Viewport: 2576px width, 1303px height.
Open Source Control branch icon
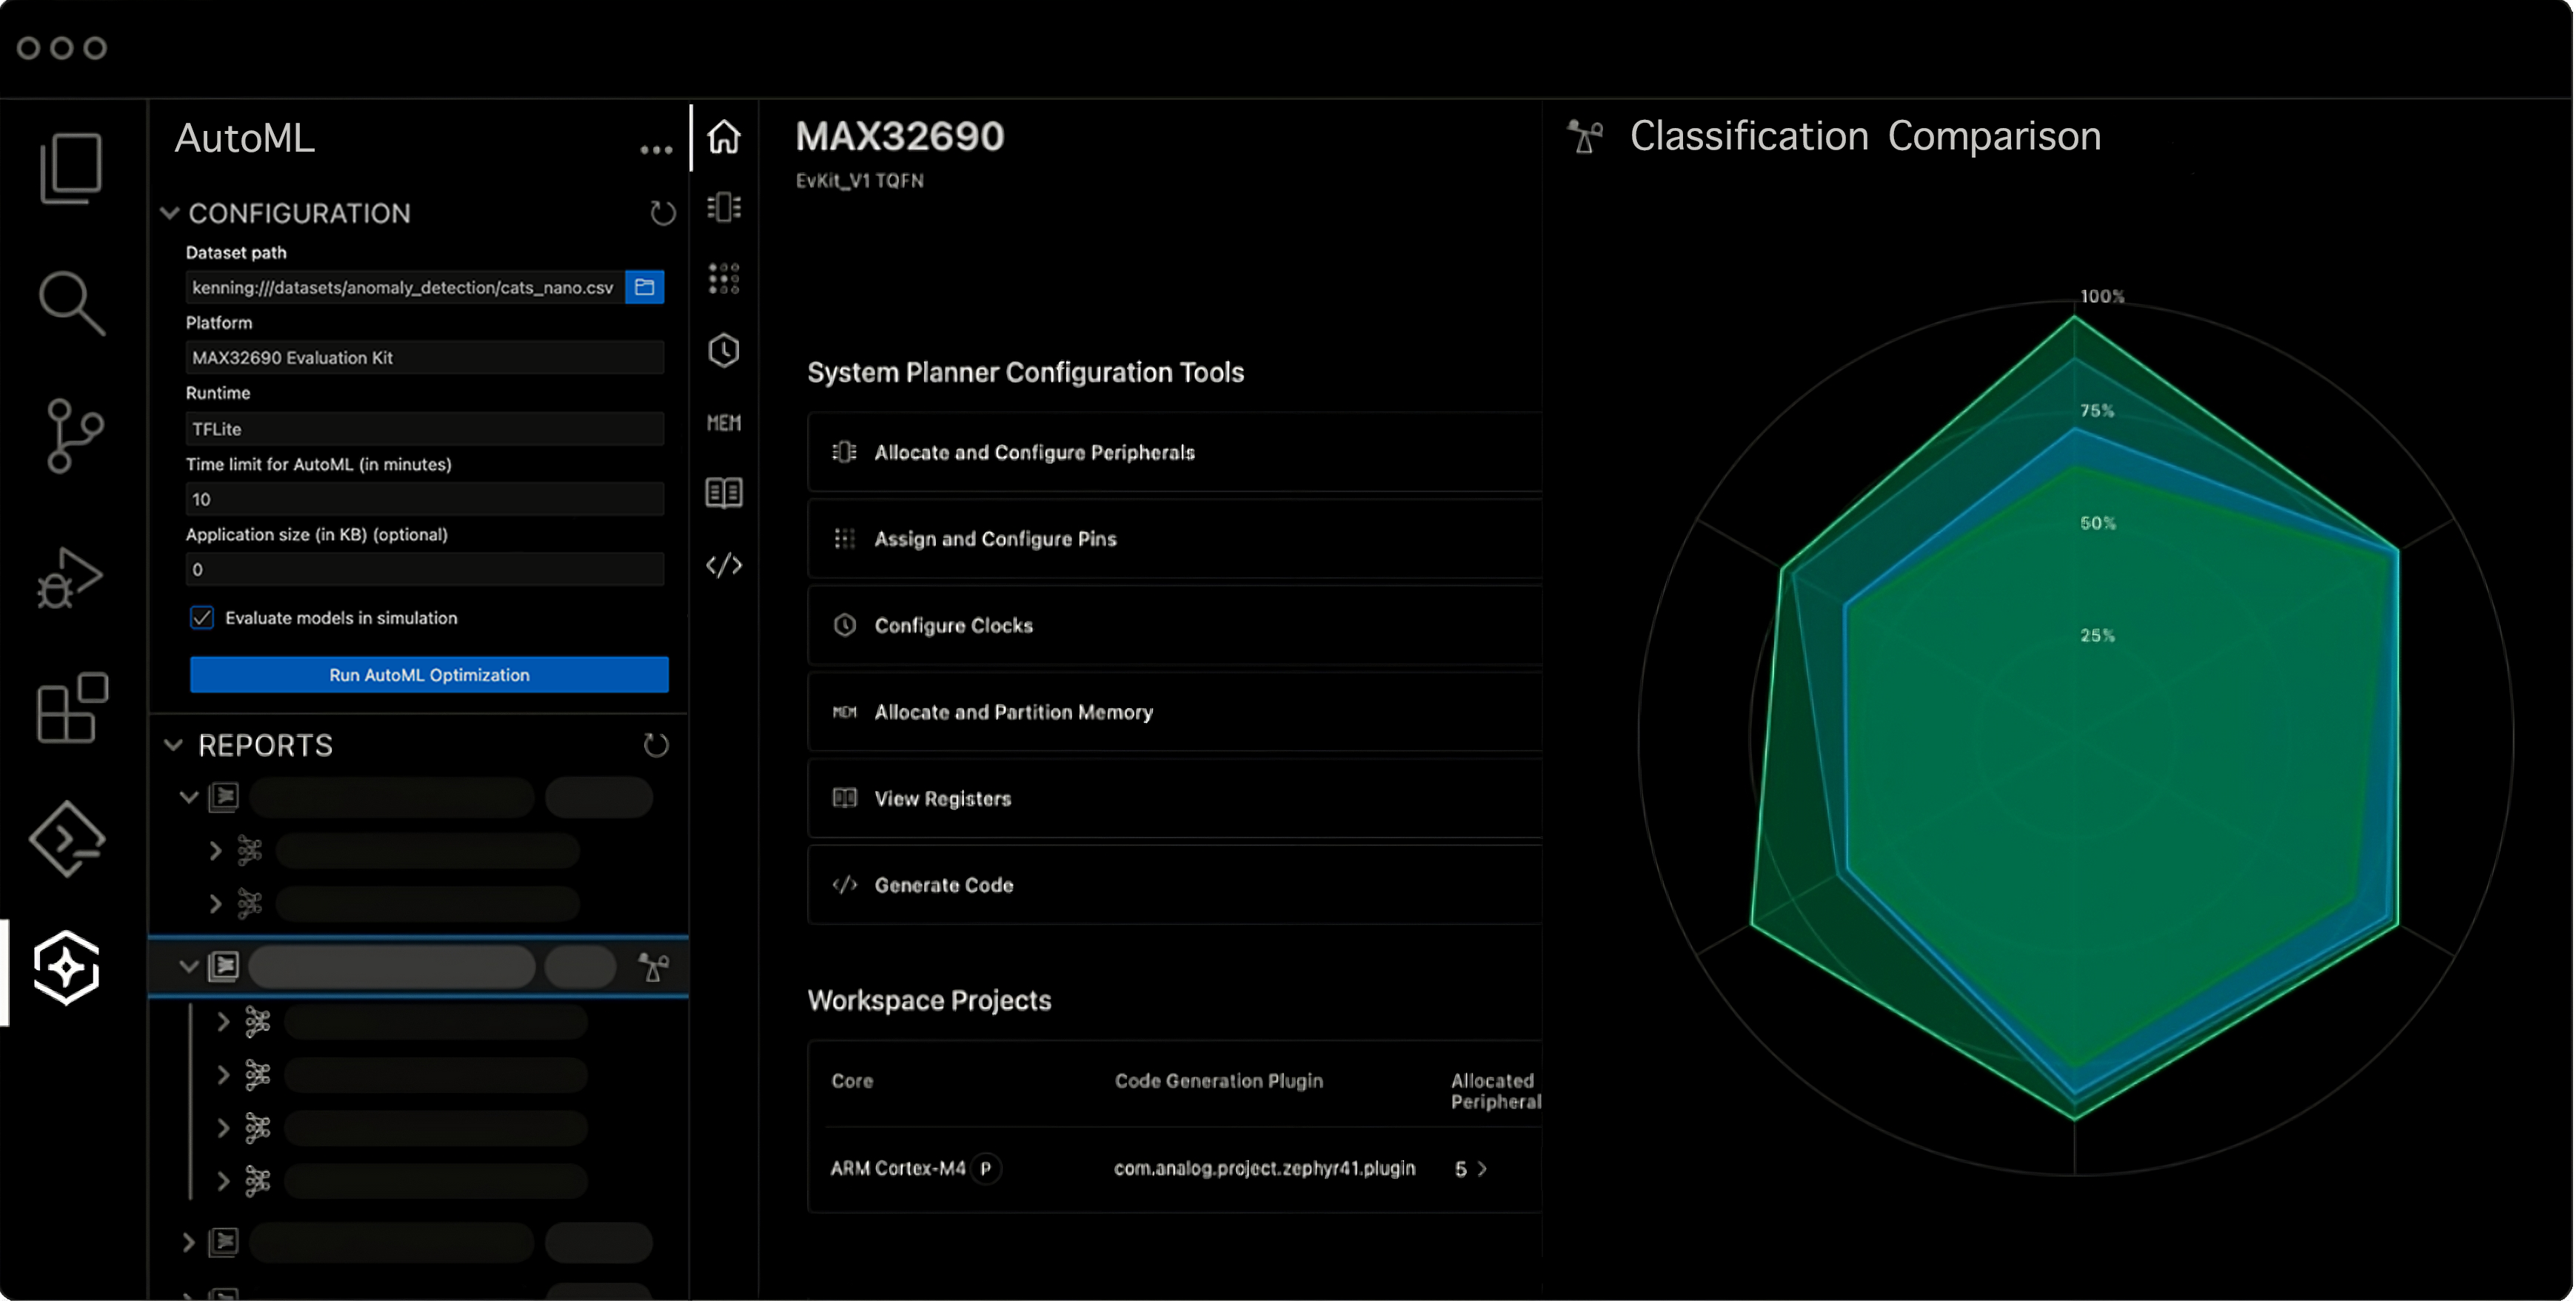72,436
